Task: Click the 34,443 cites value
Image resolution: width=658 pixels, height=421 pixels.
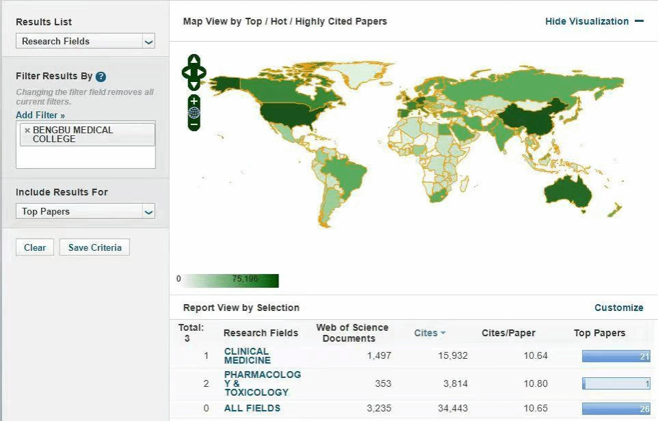Action: point(453,408)
